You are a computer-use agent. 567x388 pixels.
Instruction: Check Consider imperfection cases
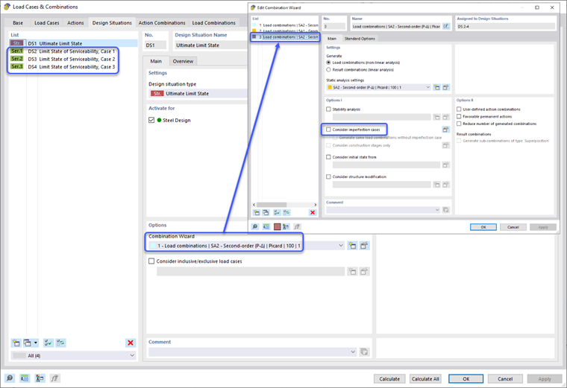click(x=328, y=130)
